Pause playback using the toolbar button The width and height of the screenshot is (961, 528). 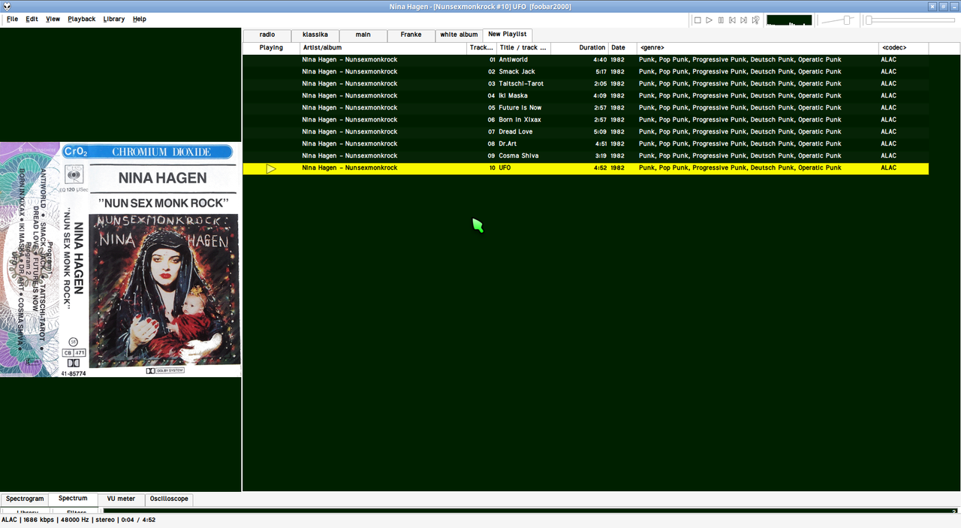(721, 20)
